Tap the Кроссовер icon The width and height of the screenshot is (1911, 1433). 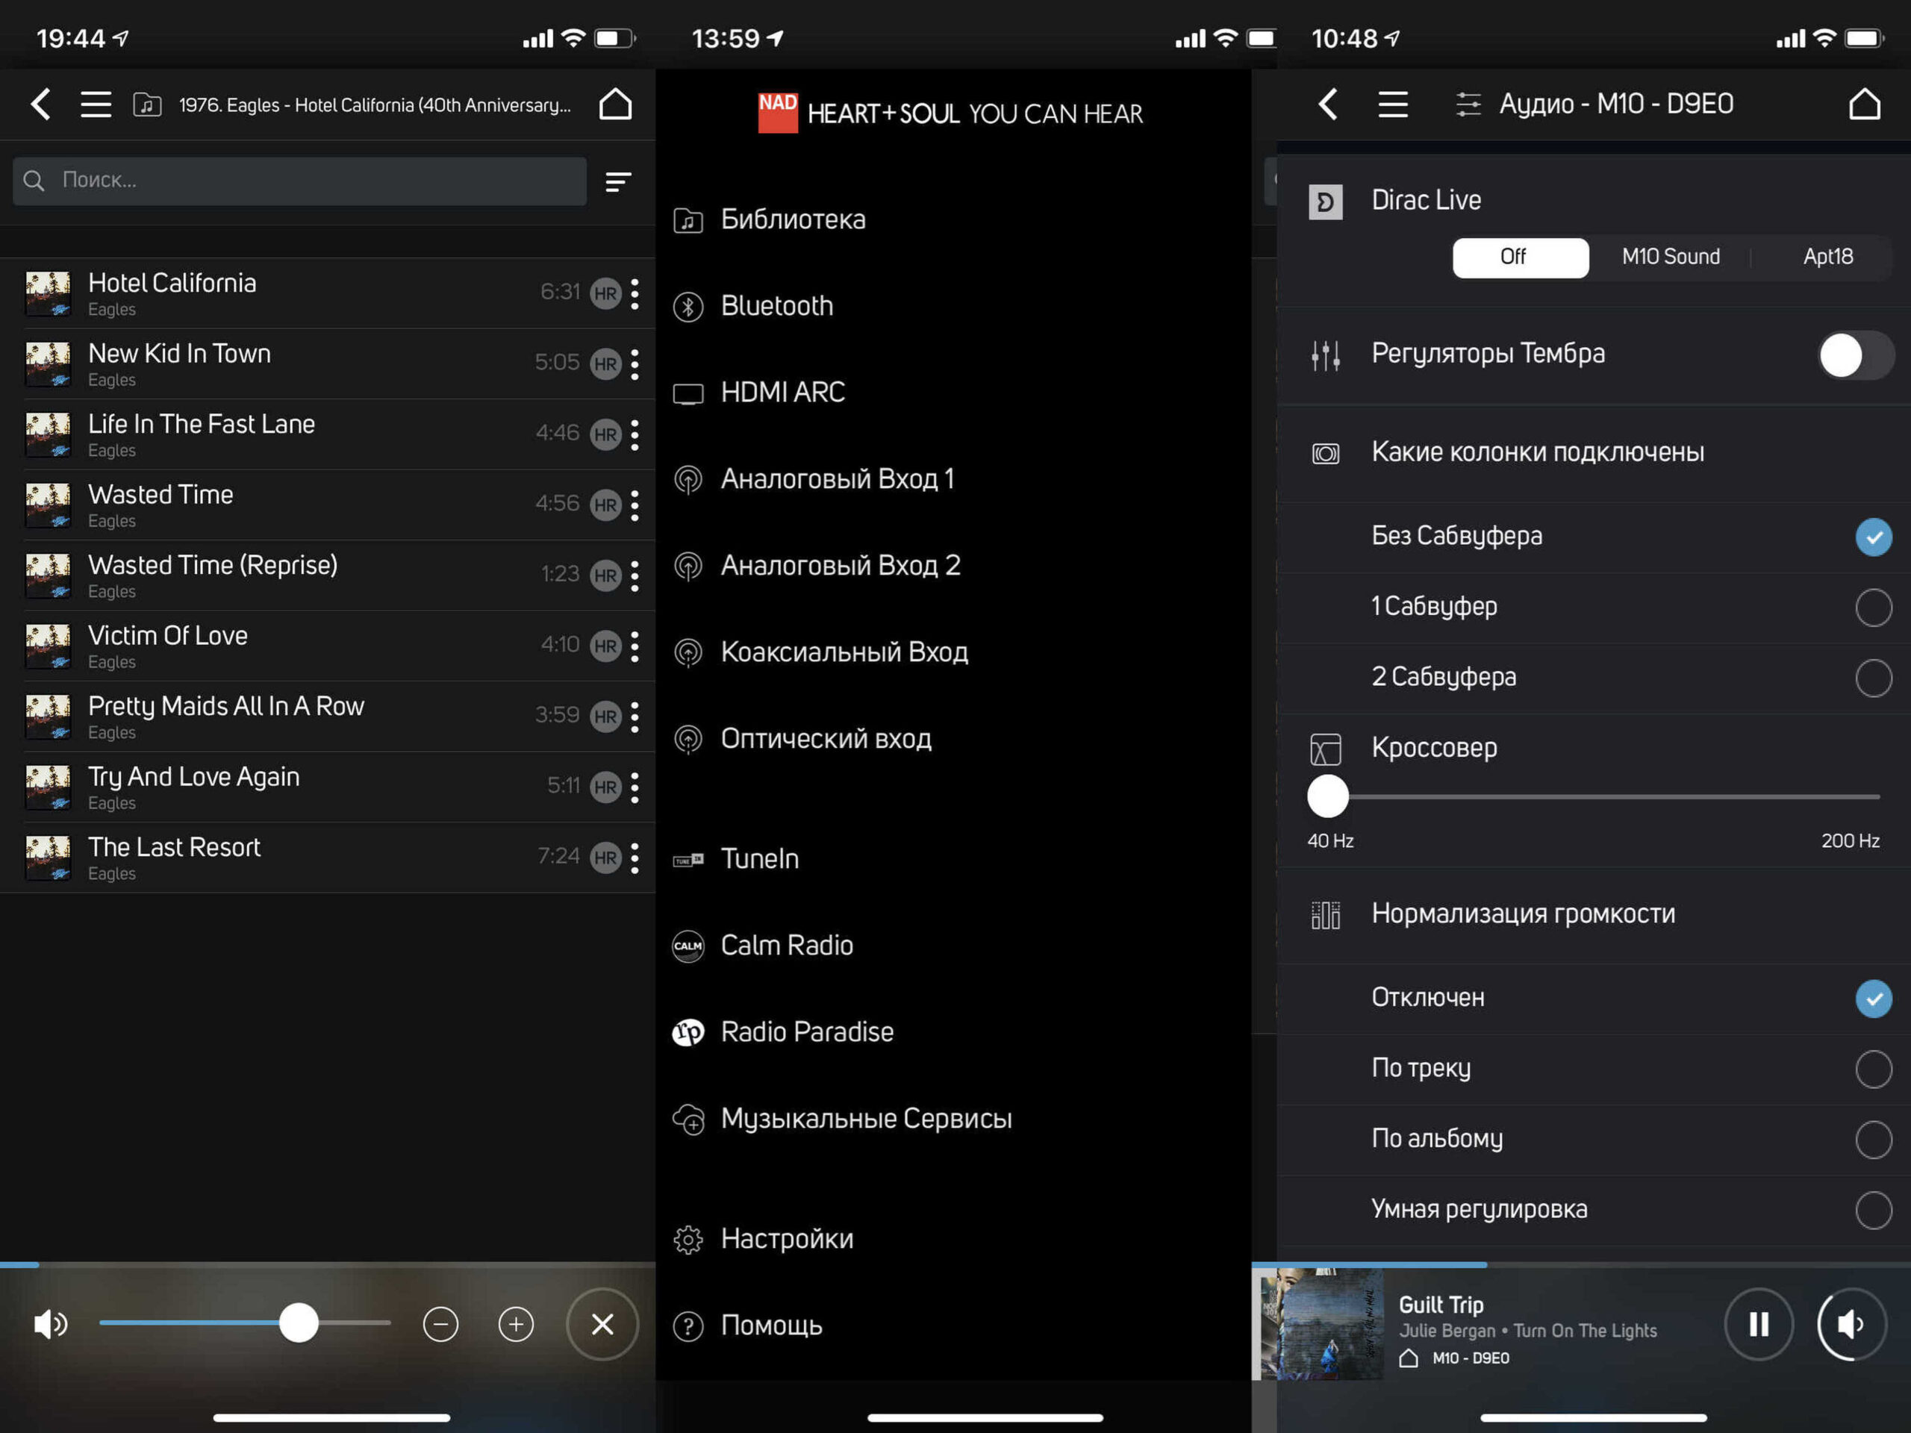click(x=1325, y=750)
